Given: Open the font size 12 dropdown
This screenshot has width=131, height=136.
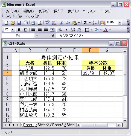Looking at the screenshot, I should [12, 30].
